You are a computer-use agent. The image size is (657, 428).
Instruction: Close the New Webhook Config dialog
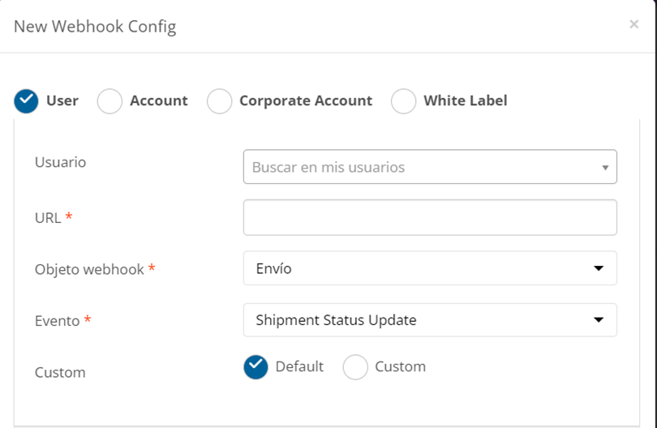click(633, 24)
